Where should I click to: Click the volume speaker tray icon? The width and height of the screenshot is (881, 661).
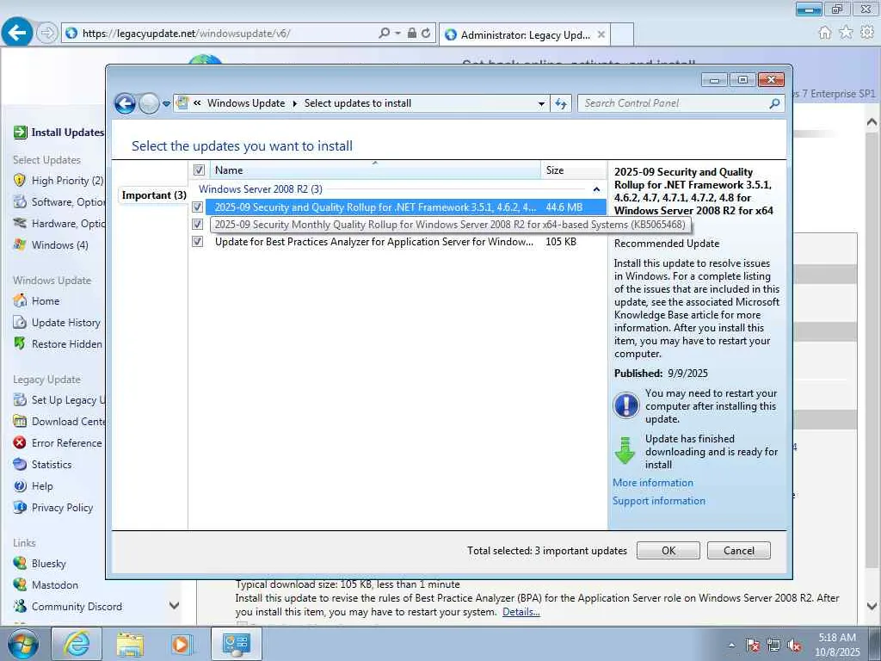pos(794,646)
